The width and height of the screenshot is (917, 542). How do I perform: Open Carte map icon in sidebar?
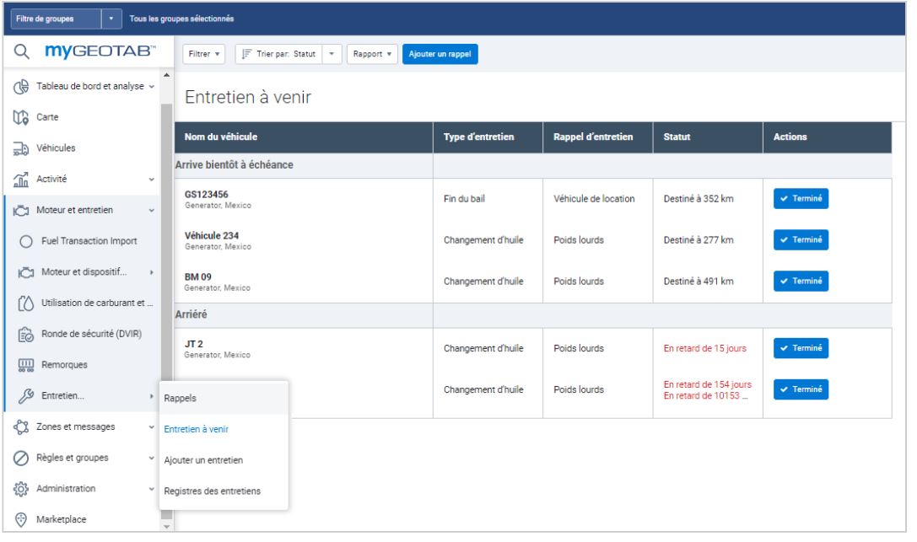[23, 117]
